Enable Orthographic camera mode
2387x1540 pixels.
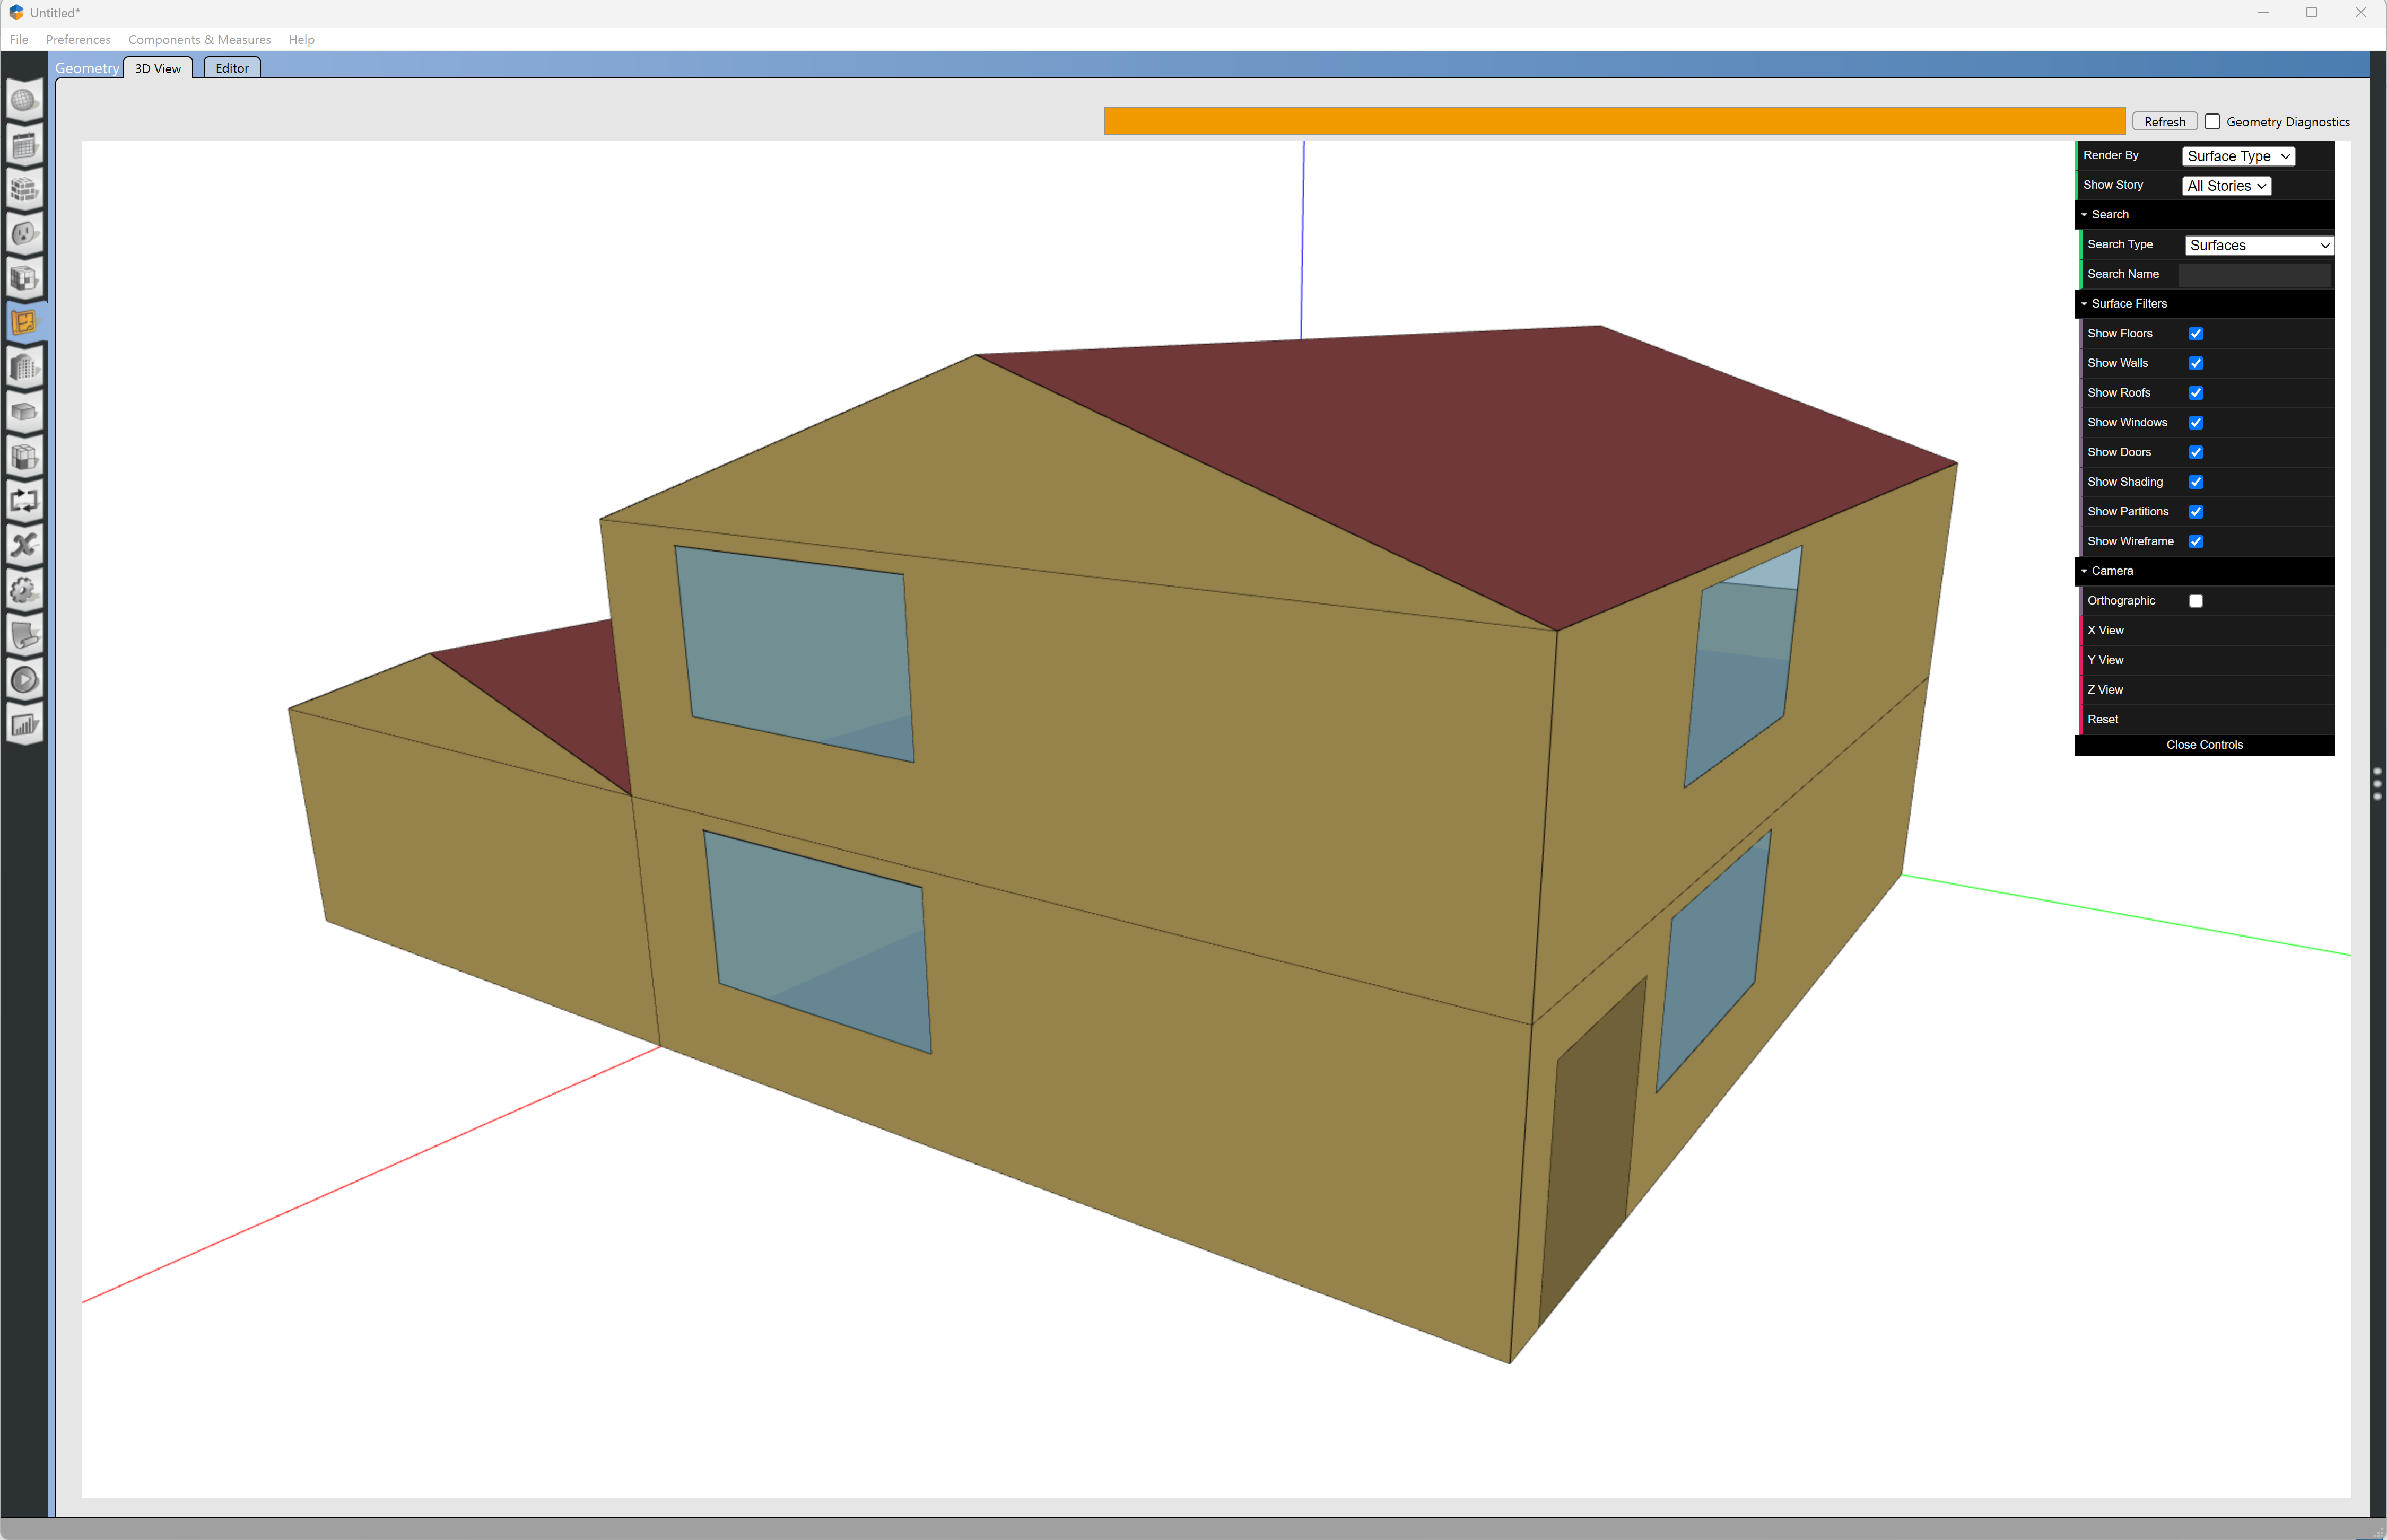click(x=2196, y=600)
